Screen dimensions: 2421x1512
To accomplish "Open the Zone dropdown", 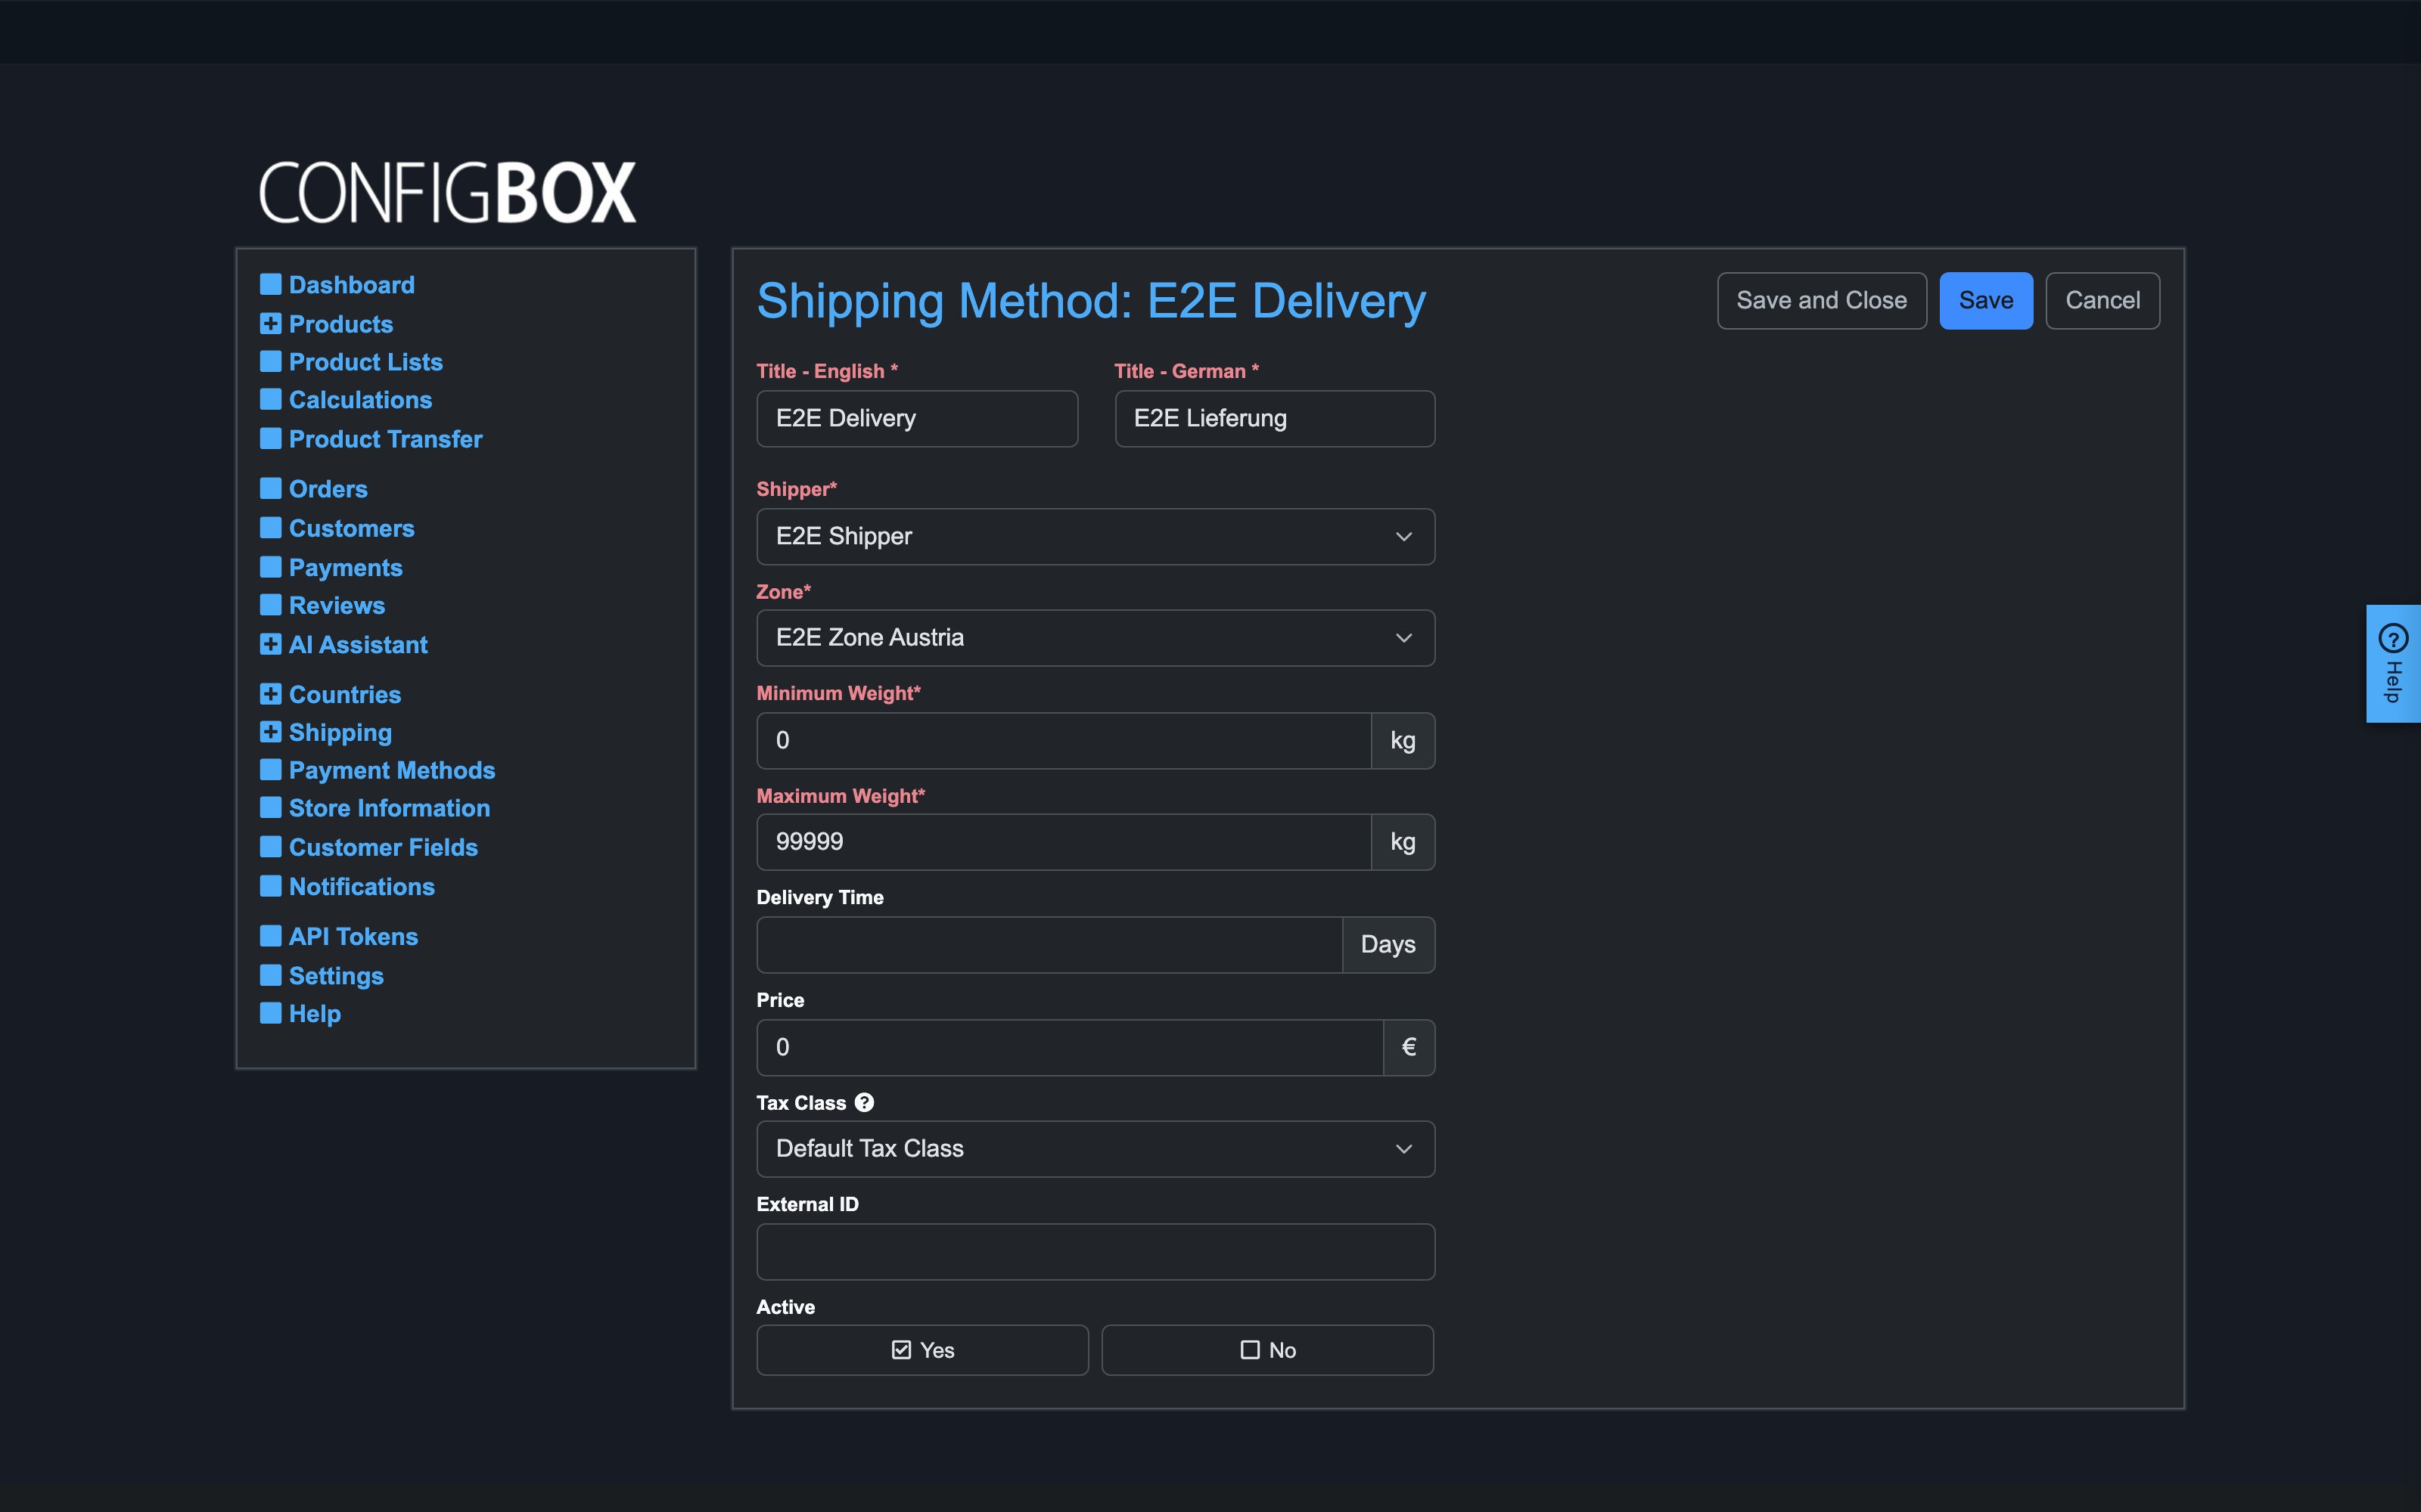I will (x=1096, y=638).
